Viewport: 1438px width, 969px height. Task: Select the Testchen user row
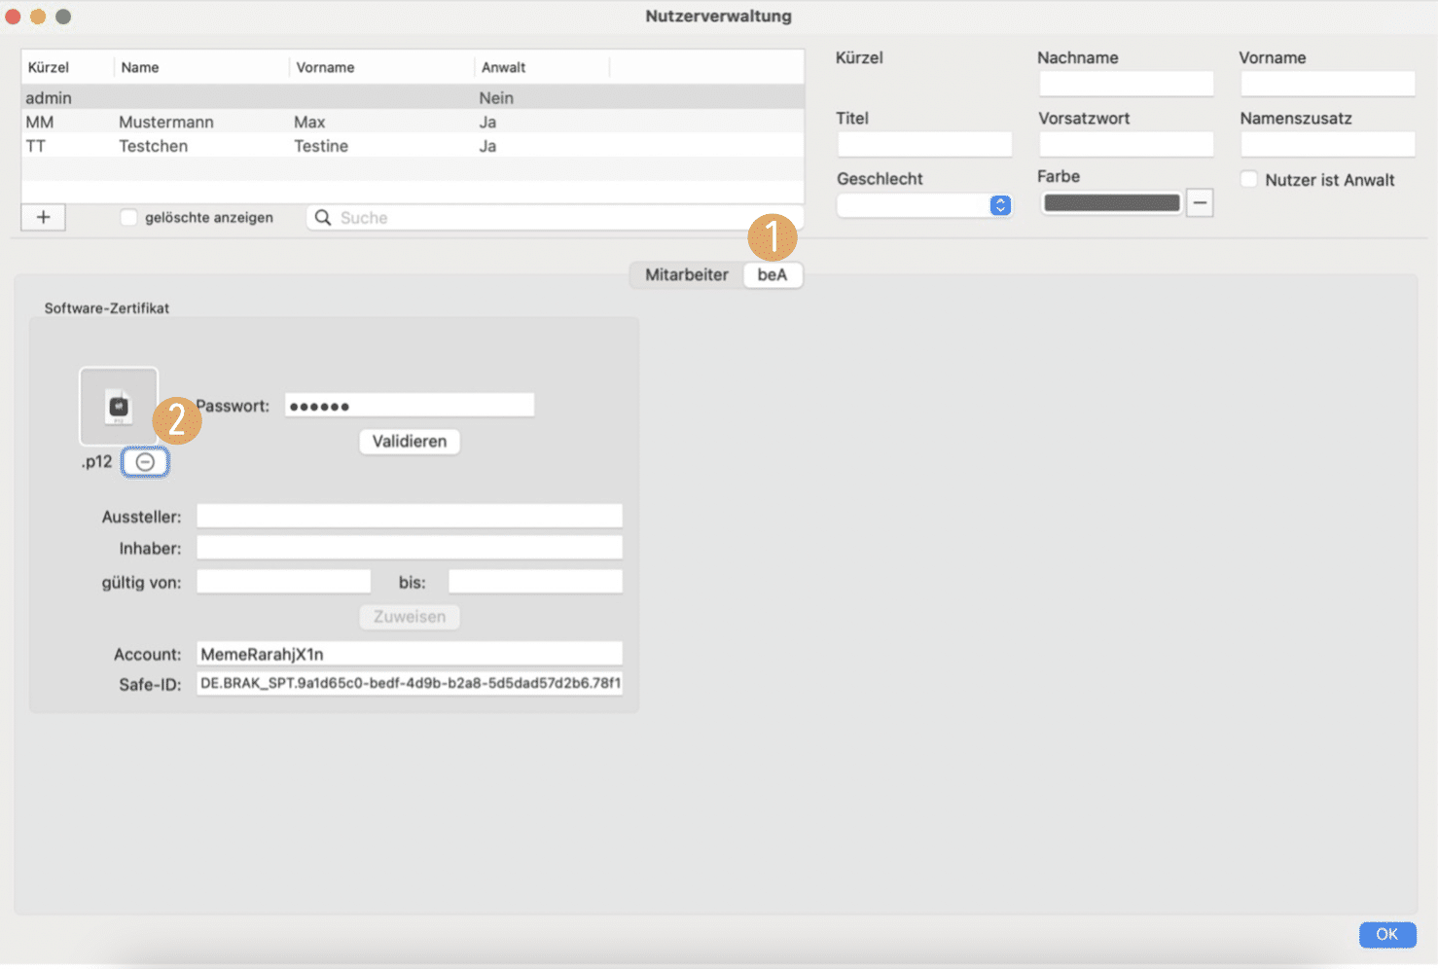pyautogui.click(x=413, y=146)
